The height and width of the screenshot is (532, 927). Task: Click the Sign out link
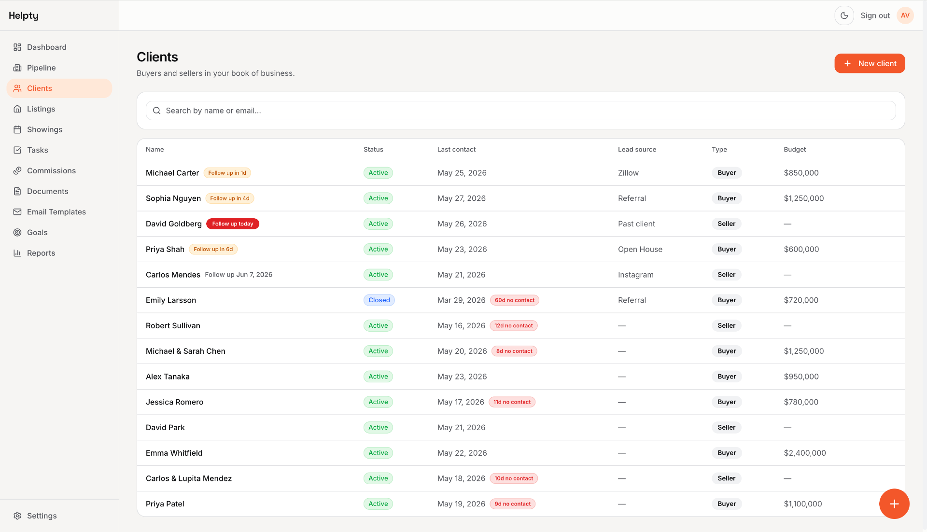point(875,15)
